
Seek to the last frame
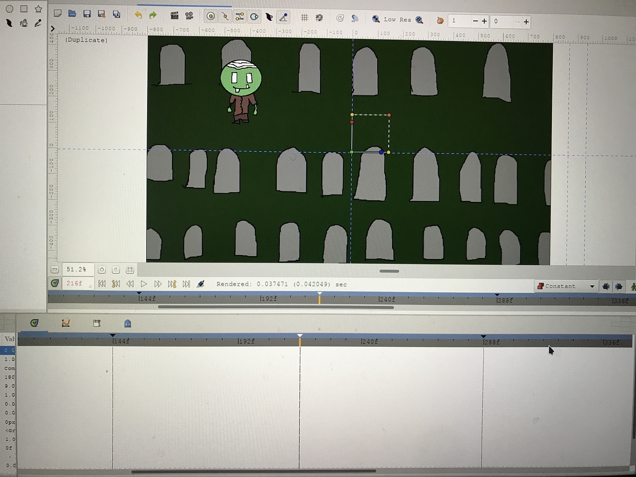point(187,284)
